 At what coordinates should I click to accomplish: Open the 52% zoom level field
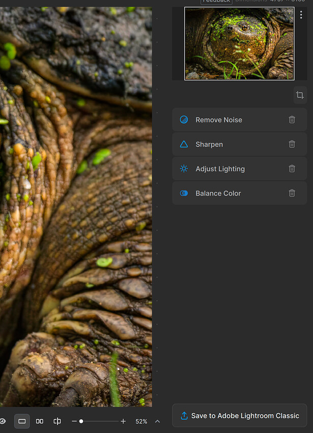click(x=141, y=421)
